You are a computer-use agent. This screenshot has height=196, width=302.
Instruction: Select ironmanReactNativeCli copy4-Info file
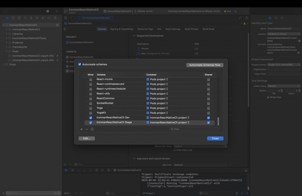pyautogui.click(x=33, y=56)
